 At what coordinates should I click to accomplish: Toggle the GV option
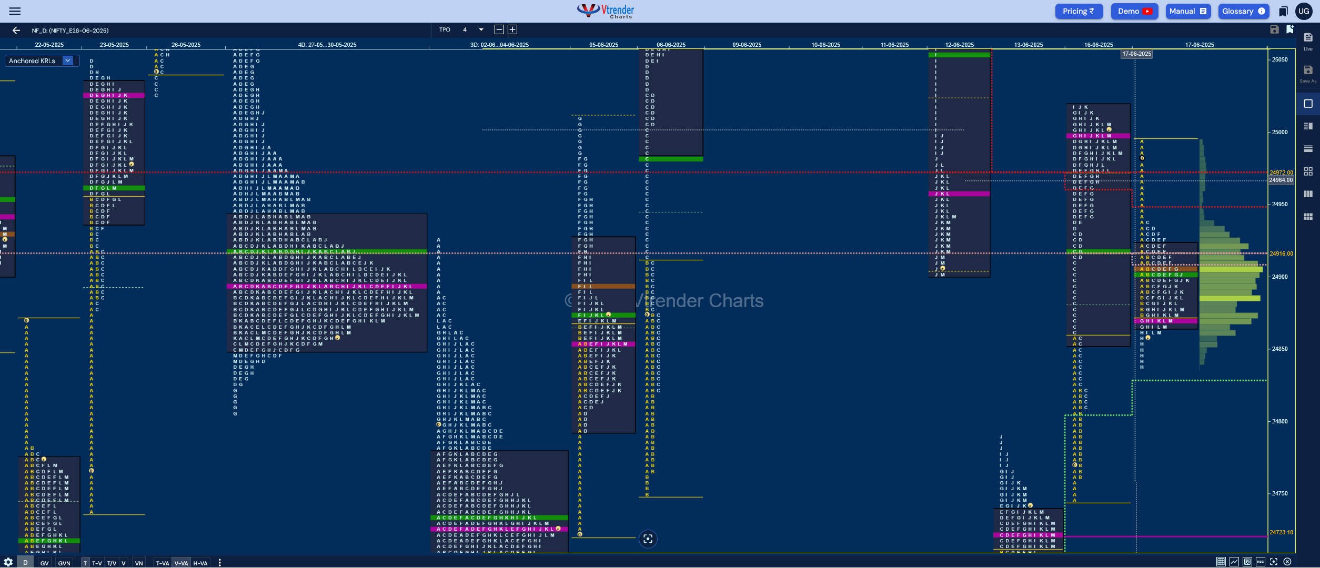tap(45, 563)
